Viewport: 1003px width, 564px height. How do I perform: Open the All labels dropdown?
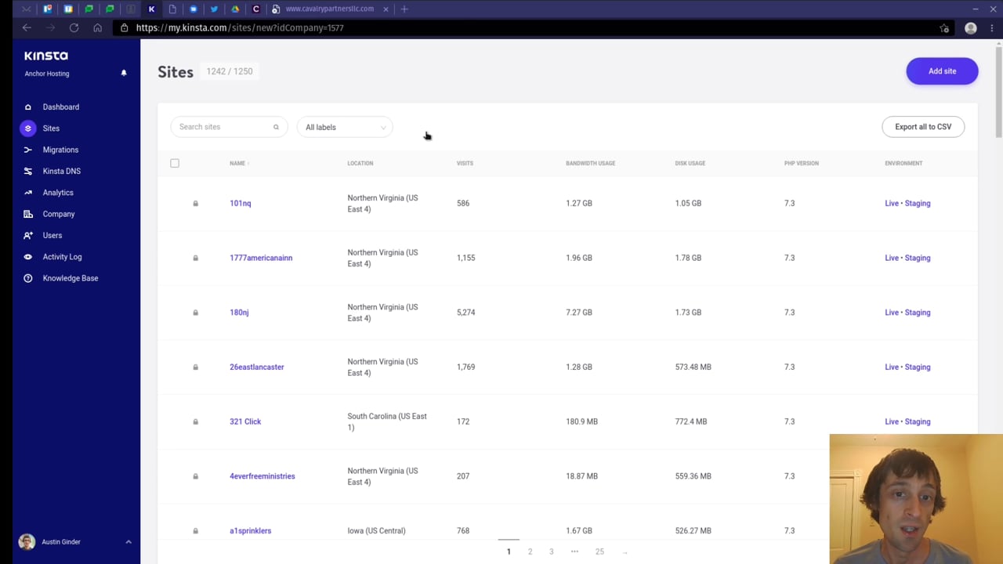coord(345,127)
